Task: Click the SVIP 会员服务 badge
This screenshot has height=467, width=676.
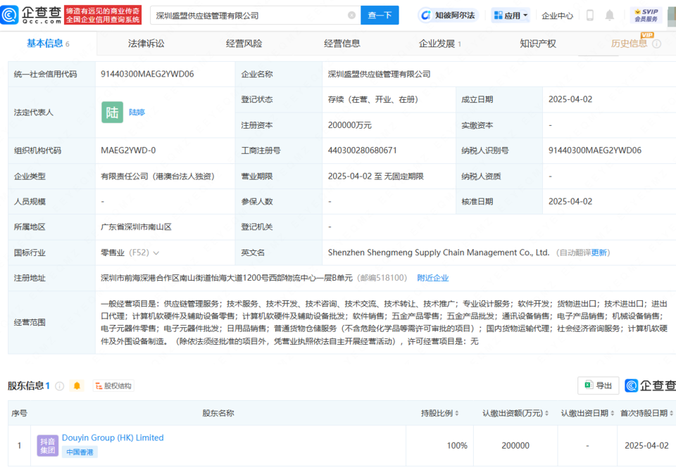Action: 646,15
